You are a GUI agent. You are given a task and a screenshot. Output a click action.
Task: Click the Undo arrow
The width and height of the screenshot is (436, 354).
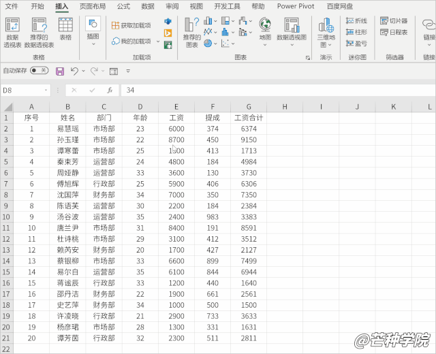point(74,71)
